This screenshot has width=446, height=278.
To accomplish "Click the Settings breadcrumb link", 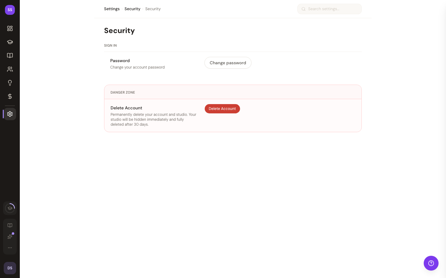I will pos(112,9).
